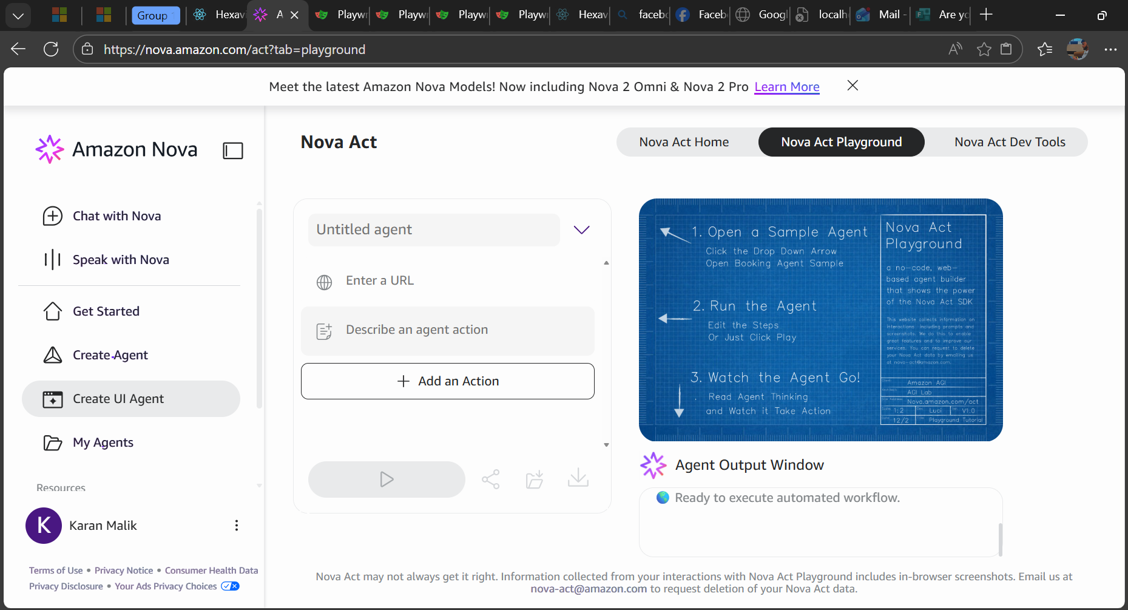Go back with browser back arrow

pyautogui.click(x=18, y=49)
